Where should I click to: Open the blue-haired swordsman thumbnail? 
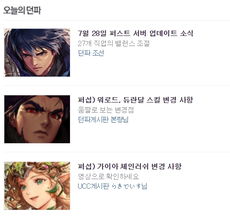tap(37, 53)
